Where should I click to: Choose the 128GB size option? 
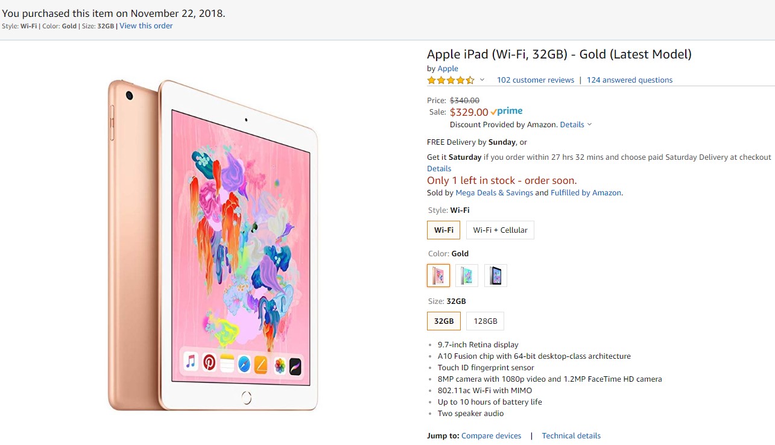tap(485, 321)
